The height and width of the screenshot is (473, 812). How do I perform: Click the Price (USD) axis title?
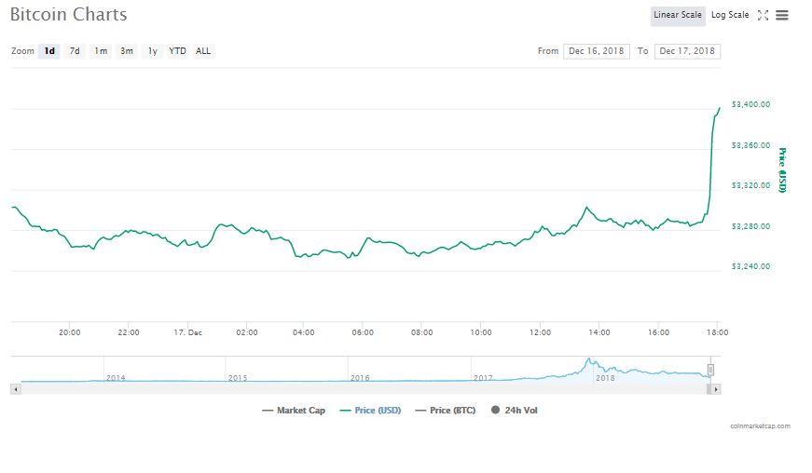click(x=782, y=170)
